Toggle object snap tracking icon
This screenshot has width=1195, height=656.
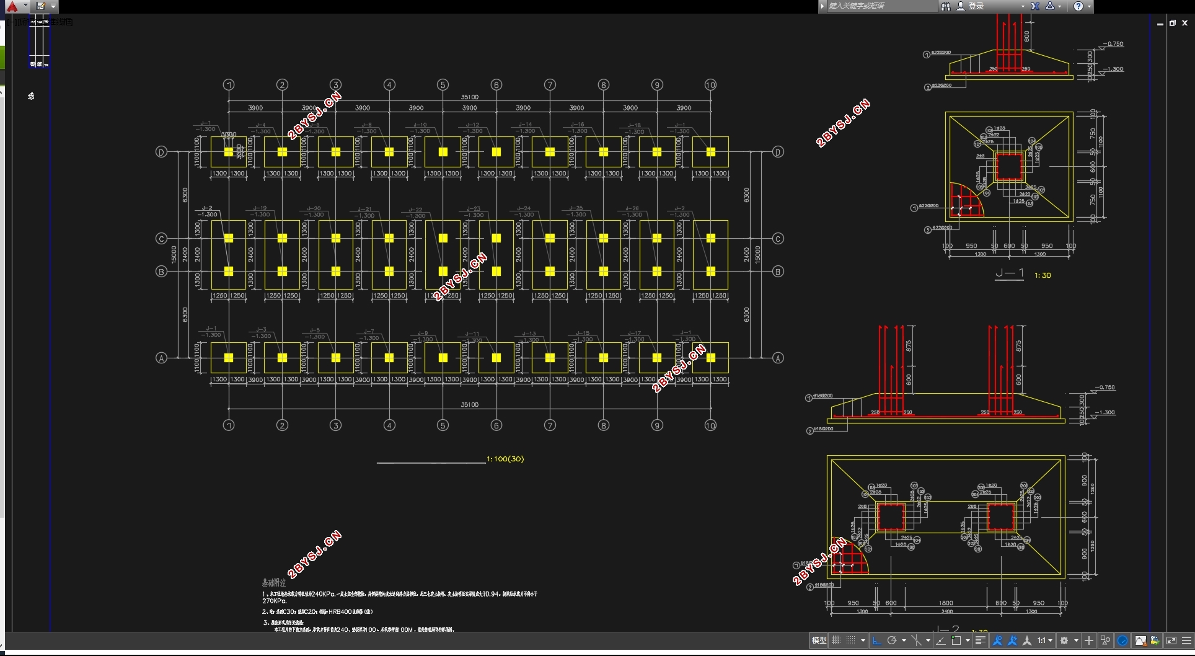940,640
